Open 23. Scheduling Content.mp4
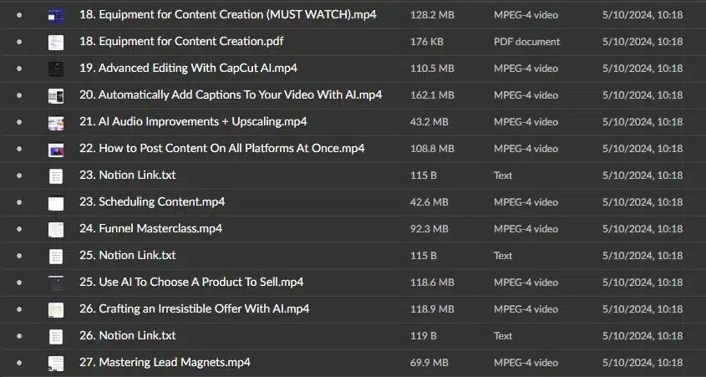 click(x=152, y=201)
